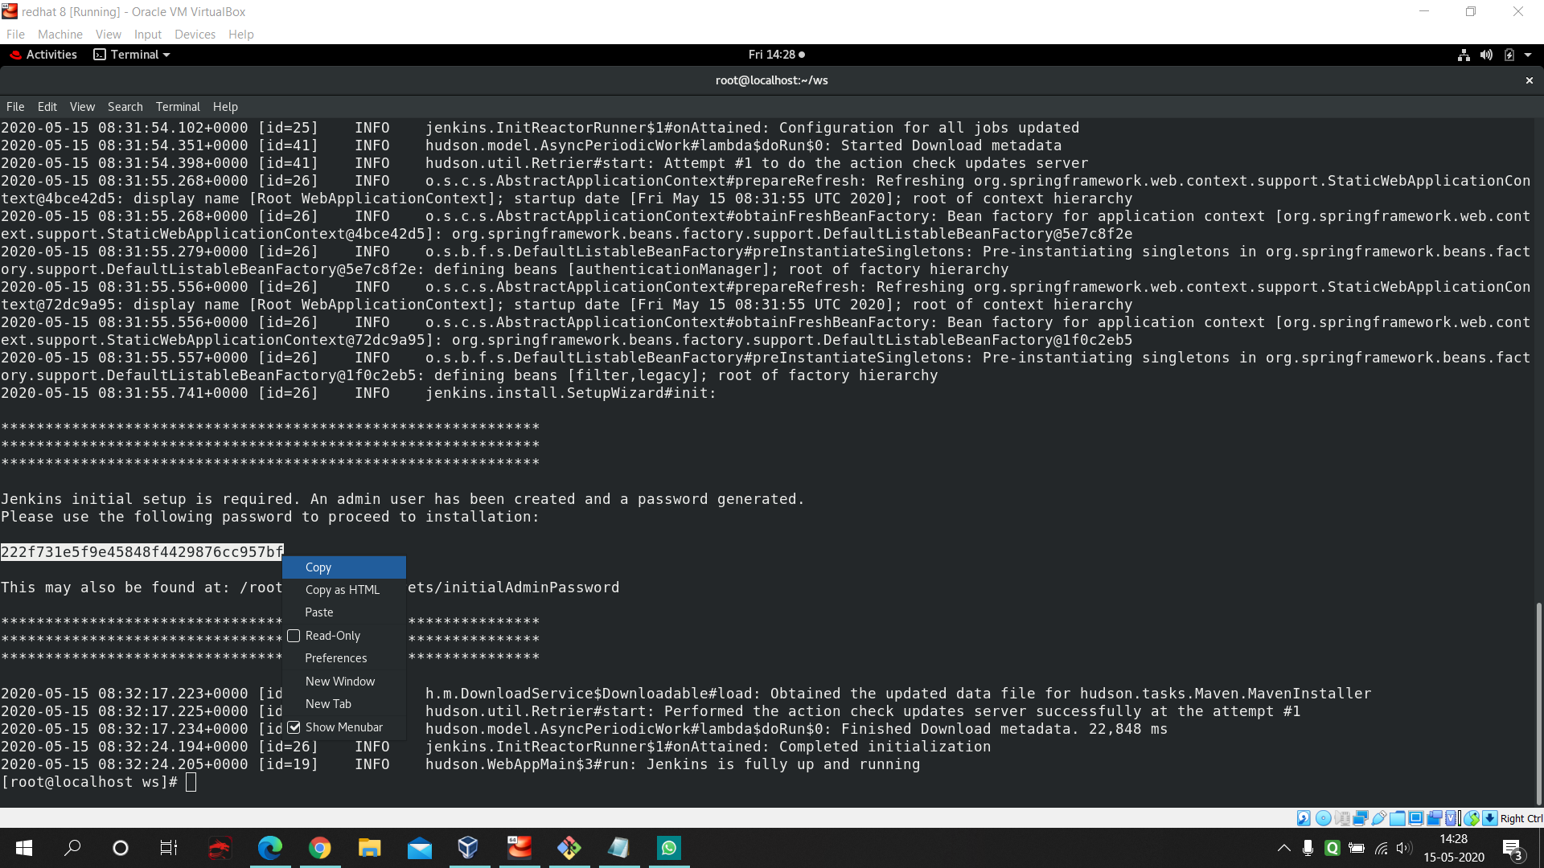Open Cortana from the taskbar

tap(121, 848)
